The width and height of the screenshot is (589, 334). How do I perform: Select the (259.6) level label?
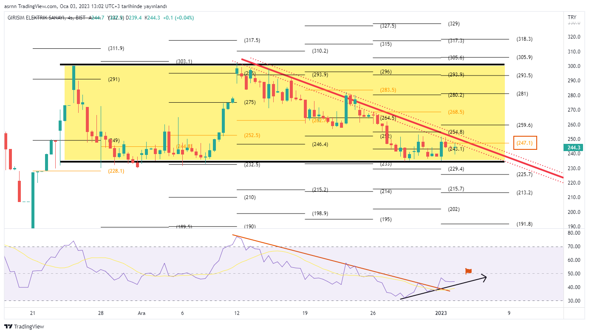click(x=524, y=125)
